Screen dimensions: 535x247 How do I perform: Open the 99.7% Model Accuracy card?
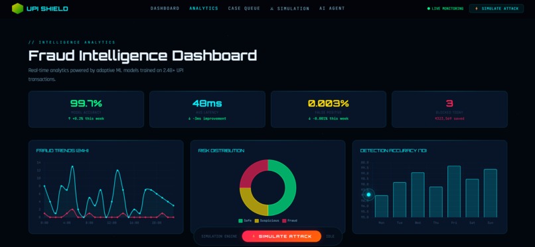pos(86,109)
